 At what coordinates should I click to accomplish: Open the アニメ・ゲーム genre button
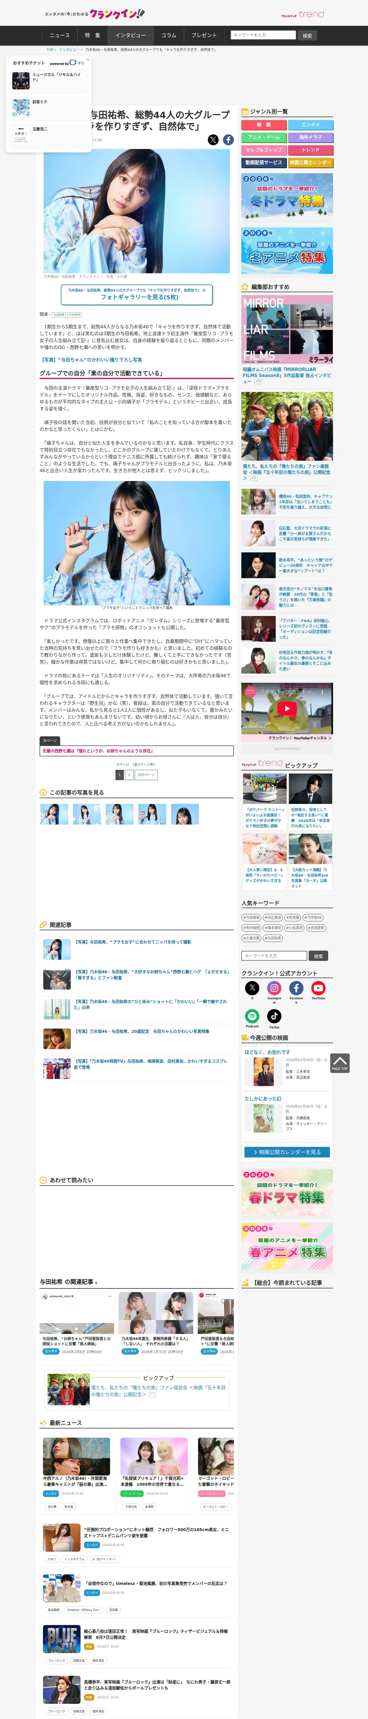point(264,138)
